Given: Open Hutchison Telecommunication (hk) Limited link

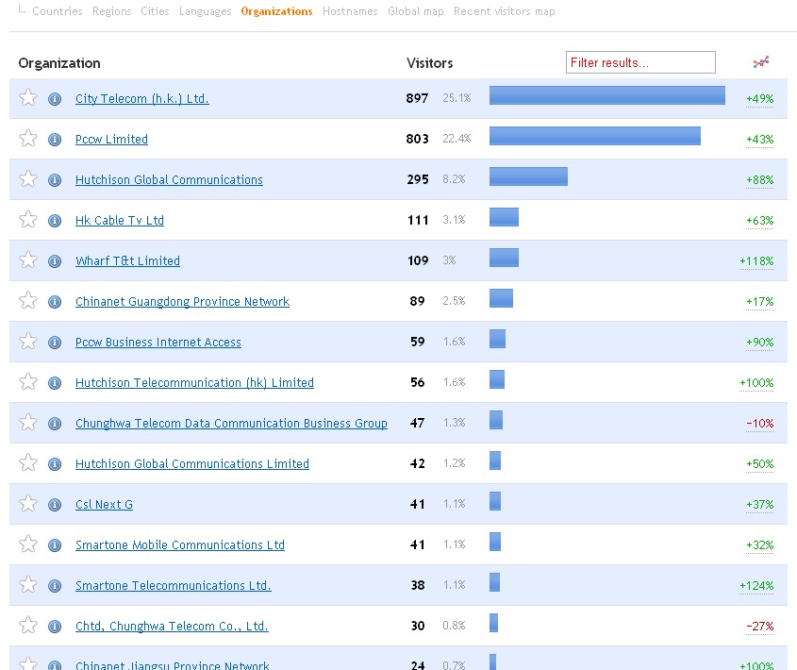Looking at the screenshot, I should (194, 382).
